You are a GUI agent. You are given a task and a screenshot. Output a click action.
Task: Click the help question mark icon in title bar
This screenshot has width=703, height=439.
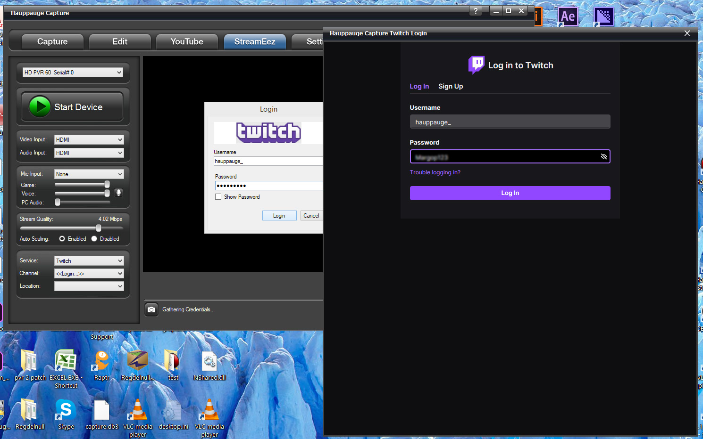476,11
